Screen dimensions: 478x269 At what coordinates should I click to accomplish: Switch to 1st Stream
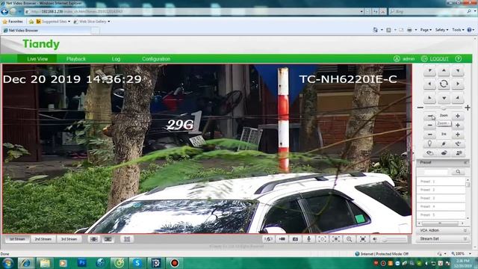tap(17, 239)
